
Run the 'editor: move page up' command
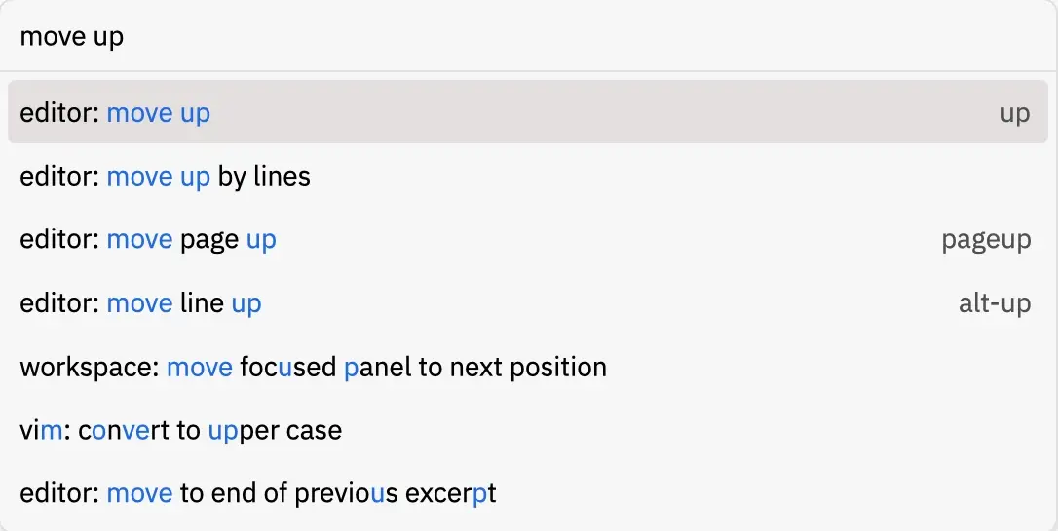click(x=528, y=240)
